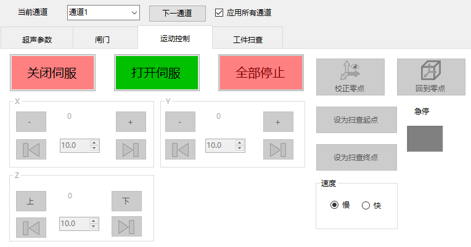Increase the X axis step value spinner
The width and height of the screenshot is (471, 247).
click(94, 142)
